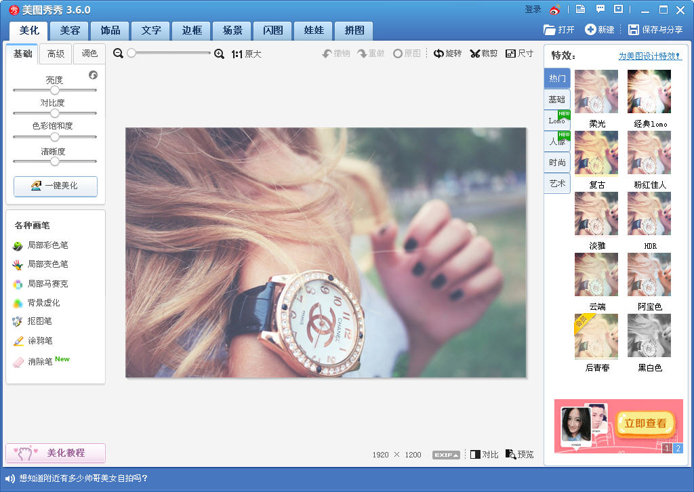The image size is (694, 492).
Task: Apply the 黑白色 black-and-white effect thumbnail
Action: coord(649,337)
